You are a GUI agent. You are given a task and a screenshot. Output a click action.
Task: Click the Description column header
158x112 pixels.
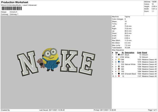pyautogui.click(x=130, y=52)
